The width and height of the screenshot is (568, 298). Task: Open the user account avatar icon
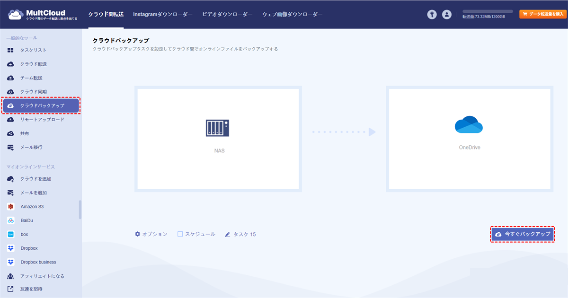(447, 15)
